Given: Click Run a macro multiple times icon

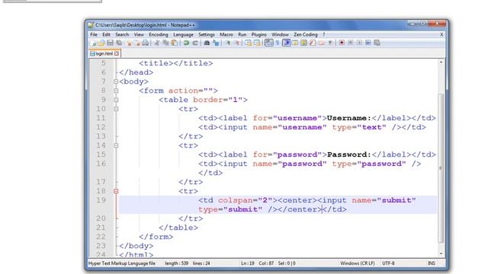Looking at the screenshot, I should [368, 43].
